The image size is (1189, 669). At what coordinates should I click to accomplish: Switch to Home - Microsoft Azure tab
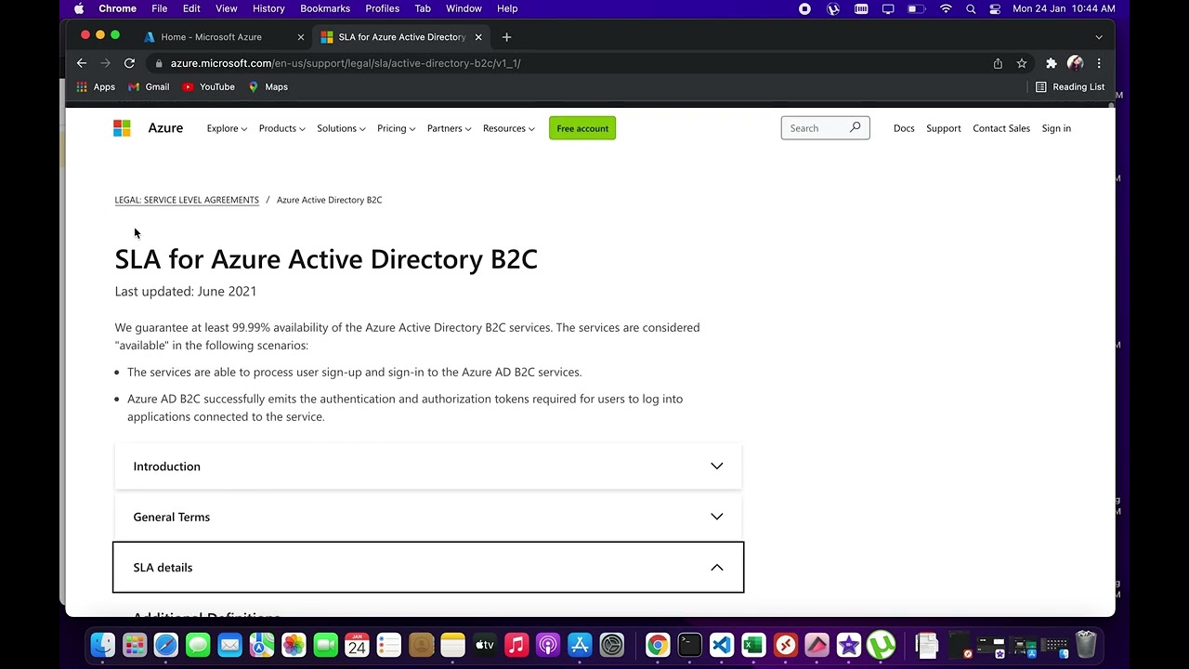click(x=224, y=37)
